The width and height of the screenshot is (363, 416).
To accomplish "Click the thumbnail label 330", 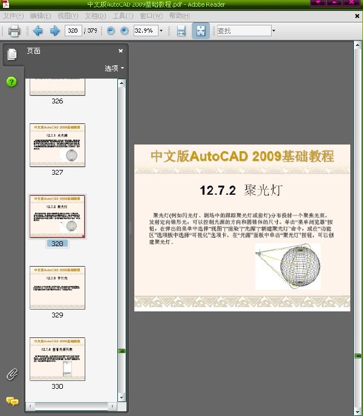I will [57, 386].
